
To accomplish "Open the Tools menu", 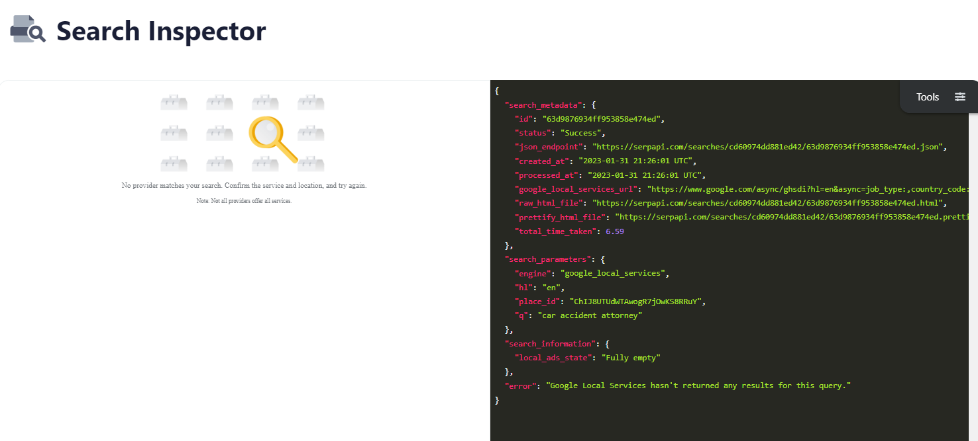I will point(927,97).
